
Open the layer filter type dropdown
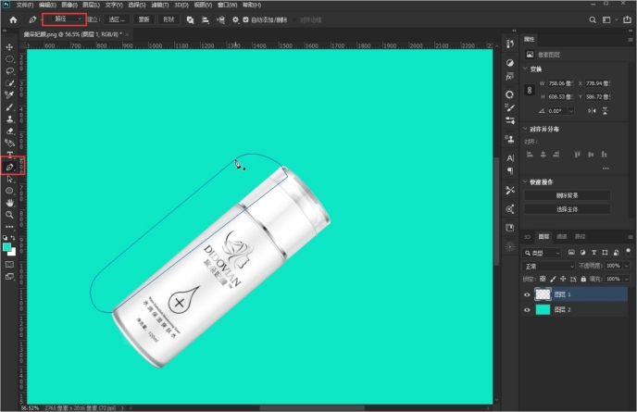click(x=542, y=253)
